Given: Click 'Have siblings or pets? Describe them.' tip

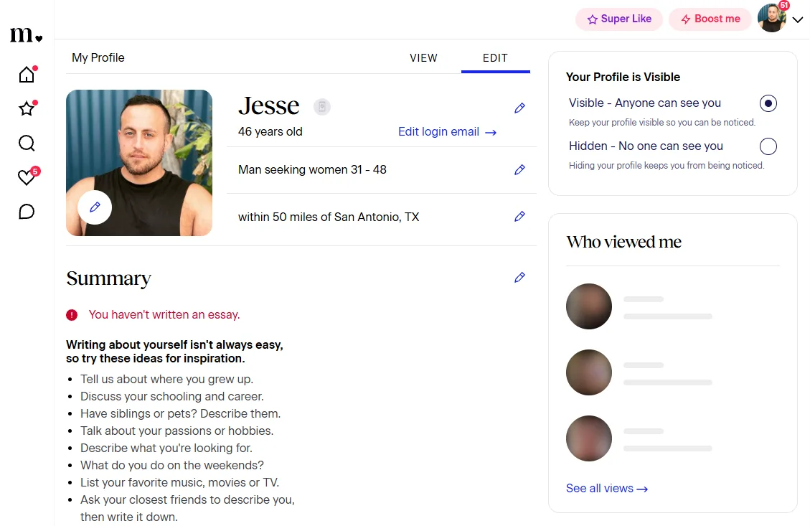Looking at the screenshot, I should click(x=180, y=414).
